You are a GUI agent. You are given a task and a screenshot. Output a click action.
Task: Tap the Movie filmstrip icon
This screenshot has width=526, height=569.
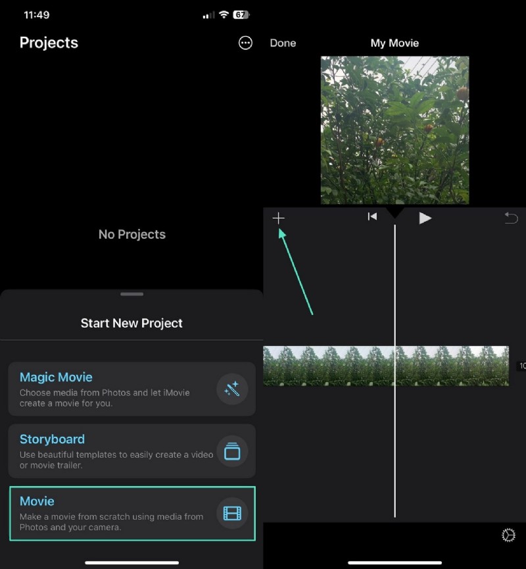click(x=232, y=514)
